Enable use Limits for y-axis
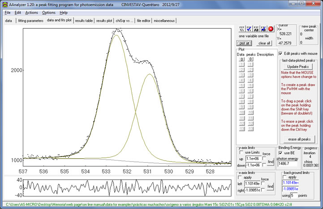This screenshot has width=323, height=209. (240, 153)
